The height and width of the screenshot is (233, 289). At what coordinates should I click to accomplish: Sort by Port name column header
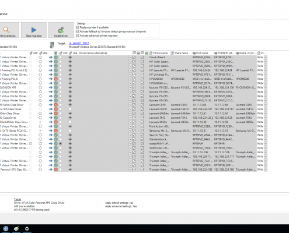(x=203, y=53)
